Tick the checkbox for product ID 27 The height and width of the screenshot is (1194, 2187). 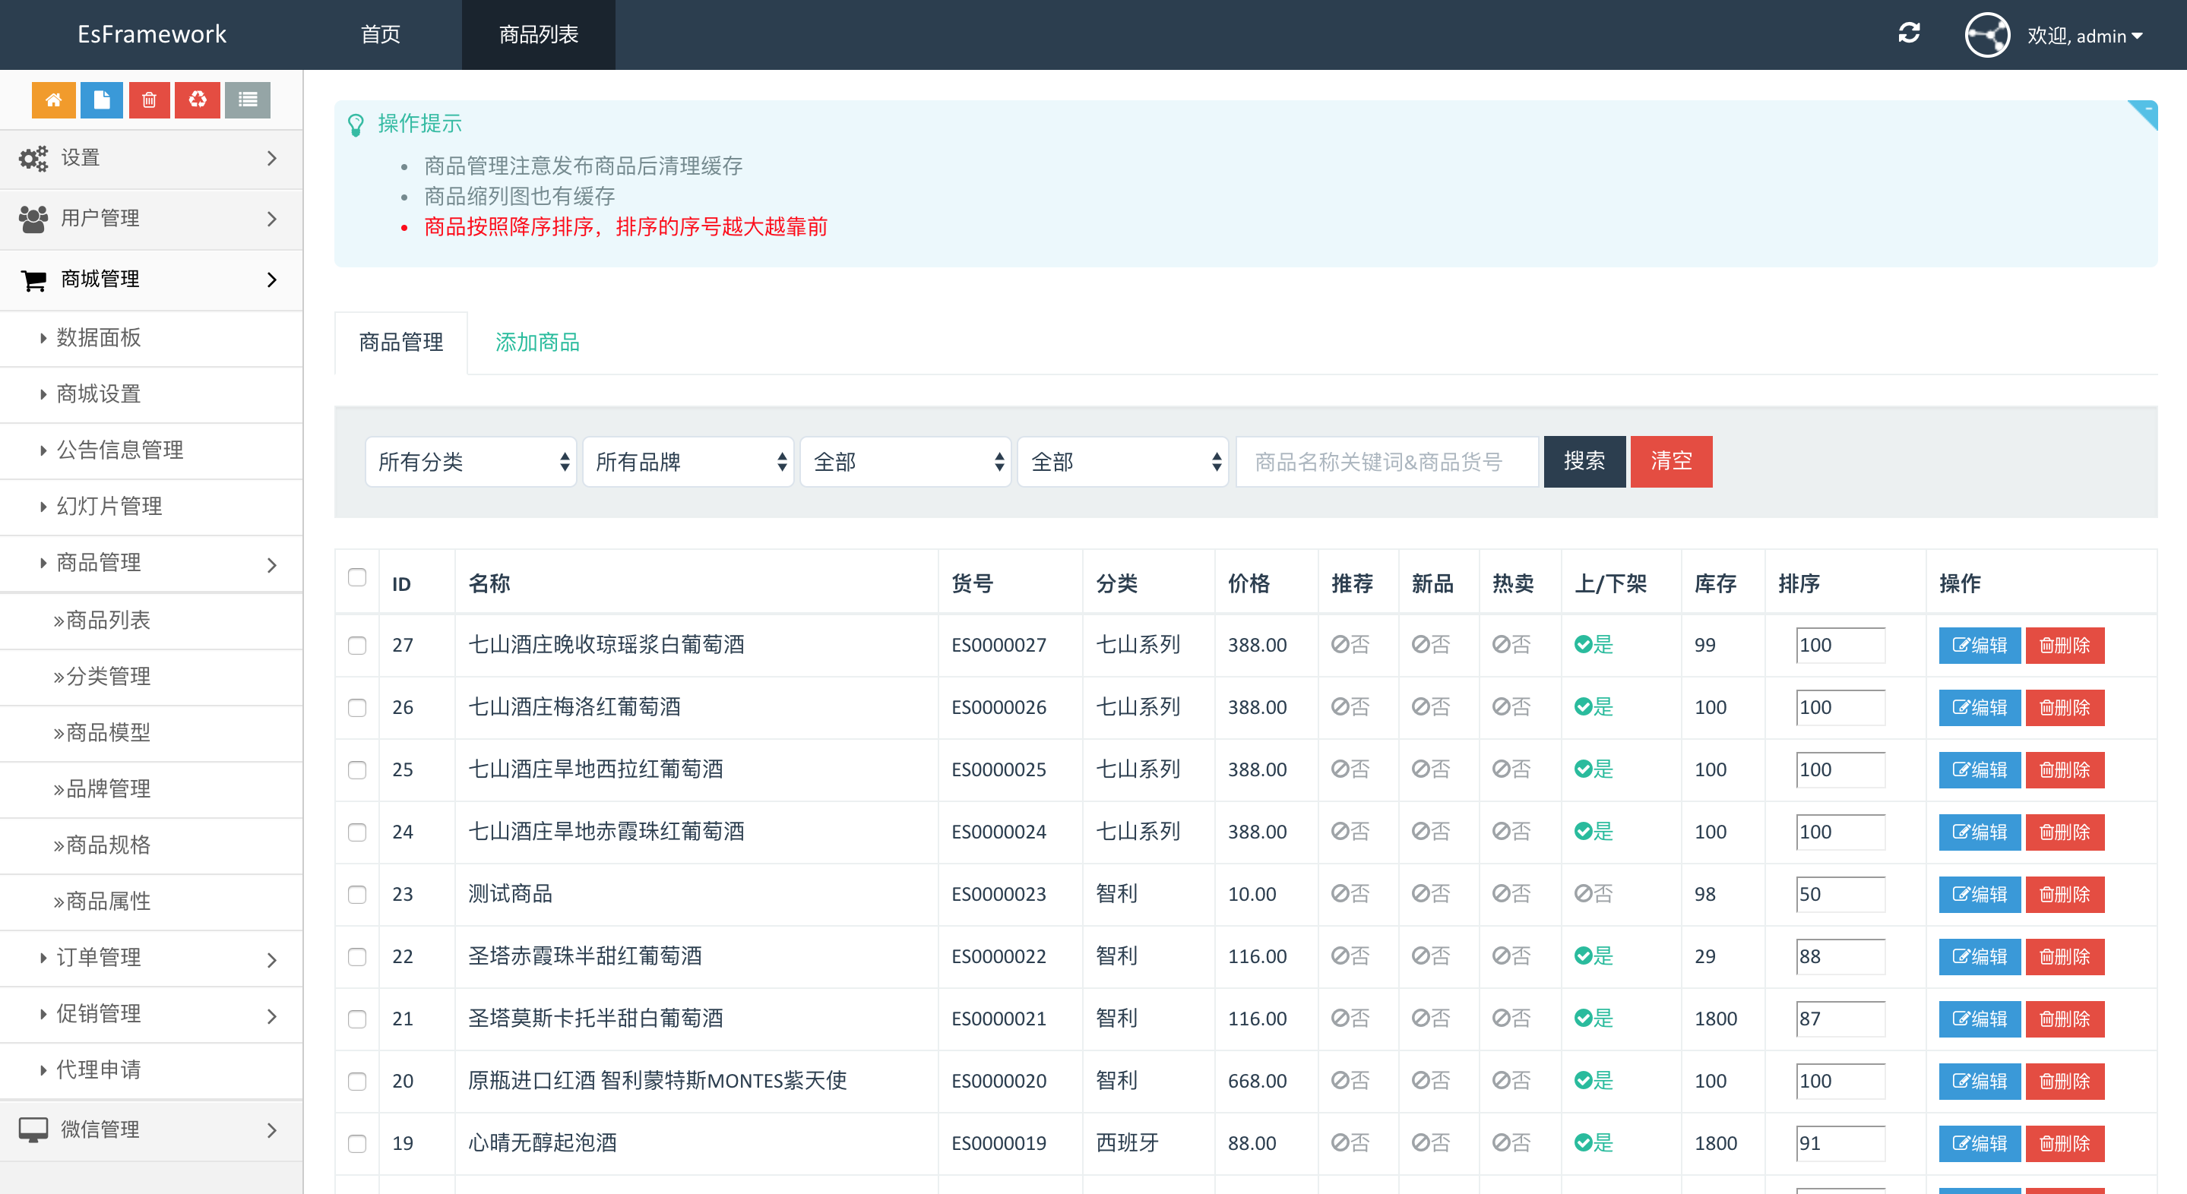click(x=357, y=646)
